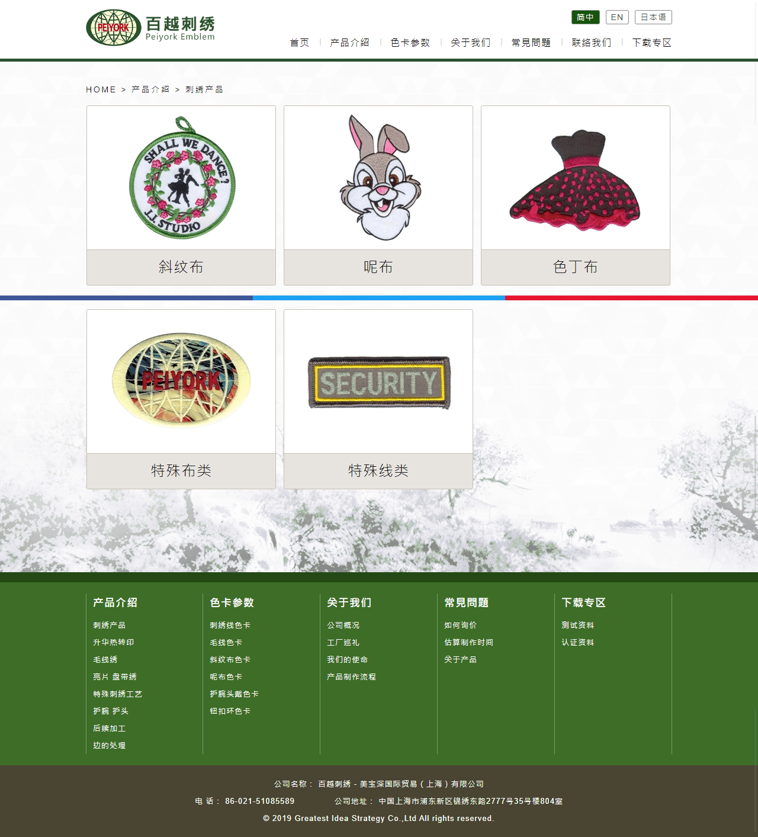This screenshot has width=758, height=837.
Task: Open the 常見問題 top menu
Action: (x=531, y=43)
